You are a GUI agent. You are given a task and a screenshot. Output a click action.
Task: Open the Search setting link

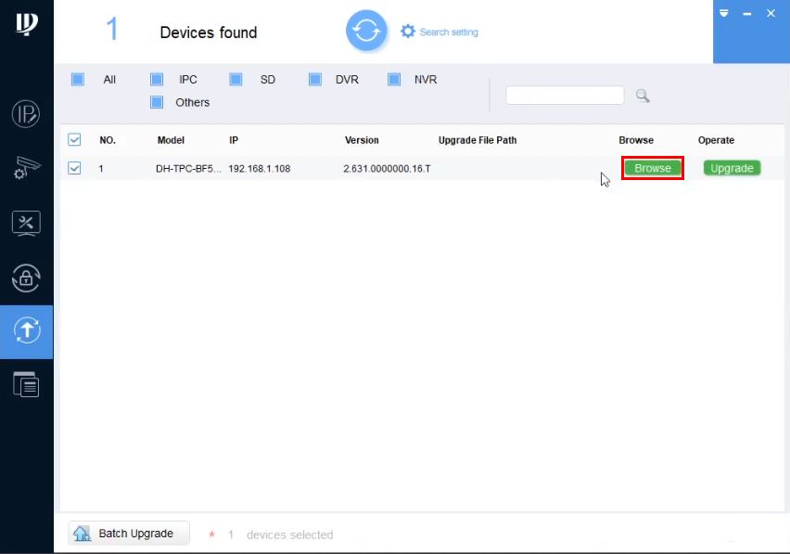click(x=449, y=32)
